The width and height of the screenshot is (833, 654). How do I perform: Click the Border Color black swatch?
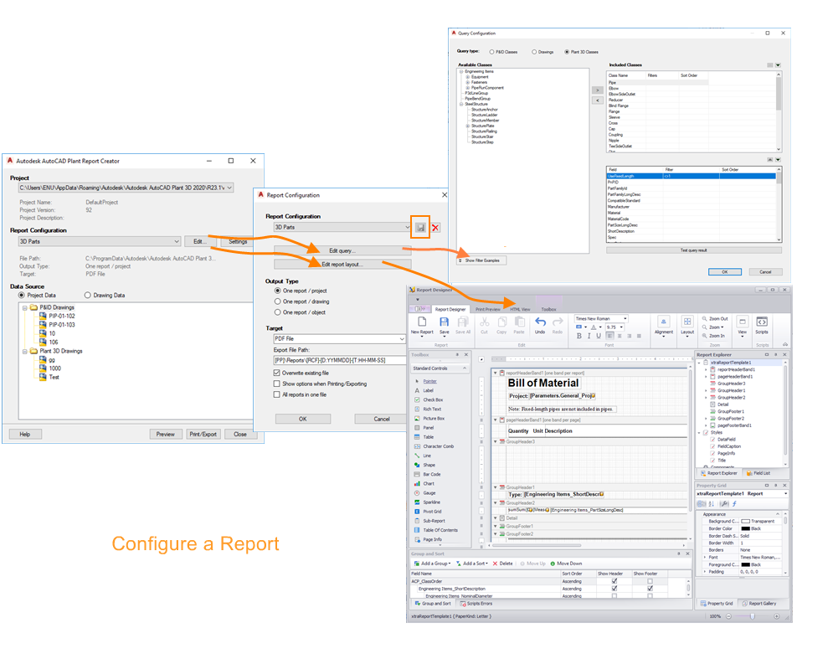[x=745, y=528]
